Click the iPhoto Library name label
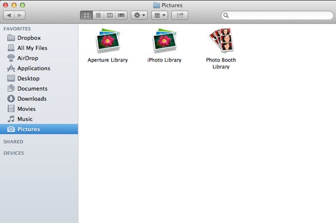The height and width of the screenshot is (223, 336). point(164,60)
